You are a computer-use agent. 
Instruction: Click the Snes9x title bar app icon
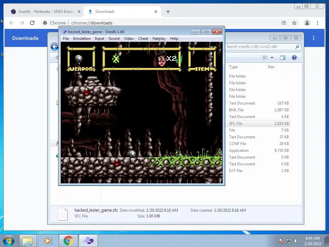(x=64, y=32)
